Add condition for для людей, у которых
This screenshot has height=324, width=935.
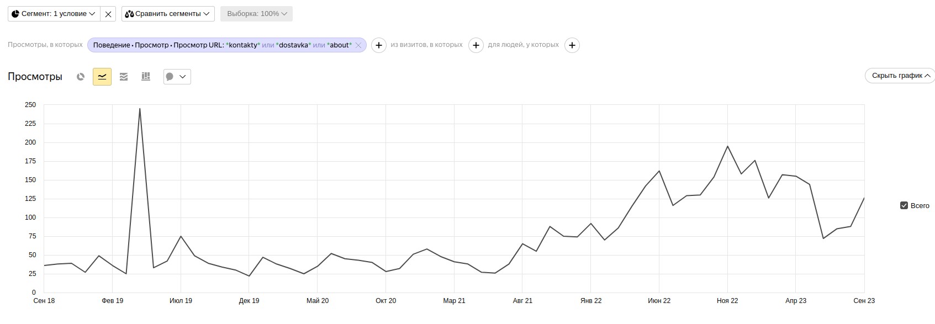[572, 45]
